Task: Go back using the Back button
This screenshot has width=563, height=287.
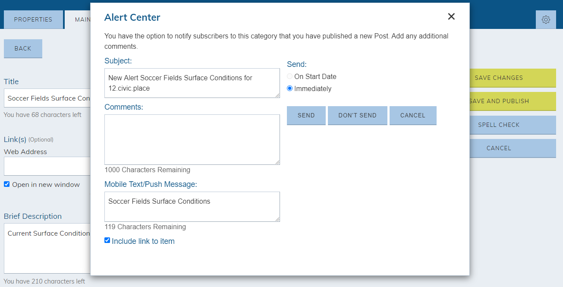Action: pos(23,48)
